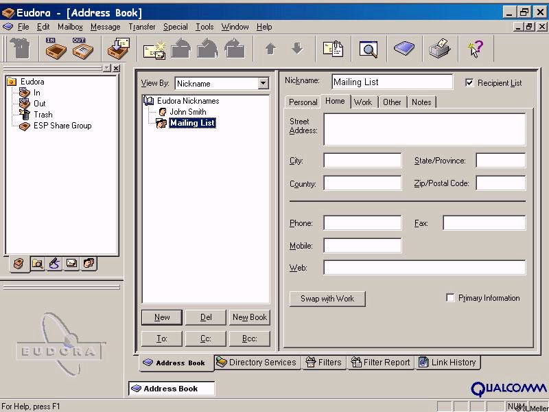Close the mailboxes side panel
Viewport: 549px width, 412px height.
(116, 68)
